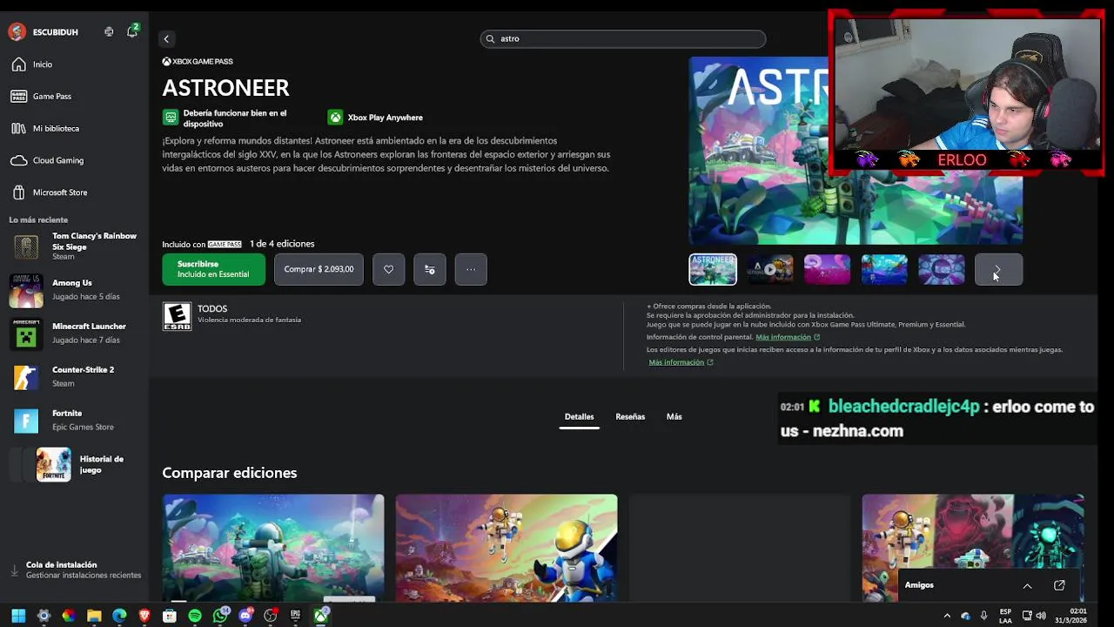Click the search box containing astro
The height and width of the screenshot is (627, 1114).
coord(622,38)
